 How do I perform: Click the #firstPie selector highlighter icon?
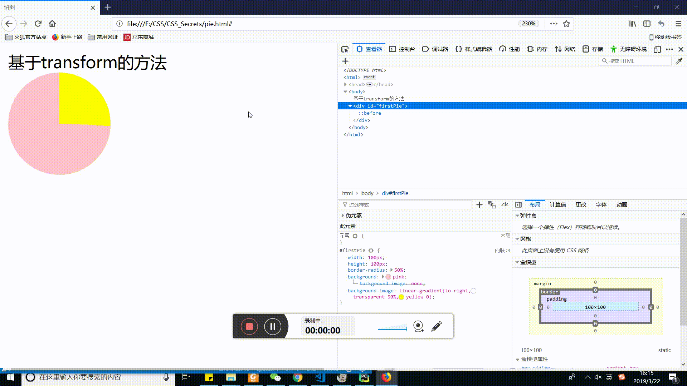371,251
